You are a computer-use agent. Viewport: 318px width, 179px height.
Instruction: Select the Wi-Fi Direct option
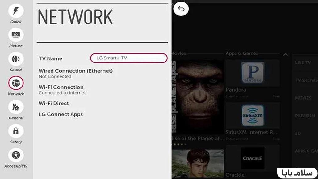click(54, 103)
